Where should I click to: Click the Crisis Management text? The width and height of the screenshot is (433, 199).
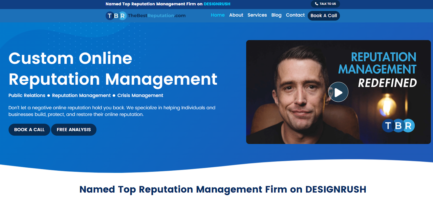point(140,95)
